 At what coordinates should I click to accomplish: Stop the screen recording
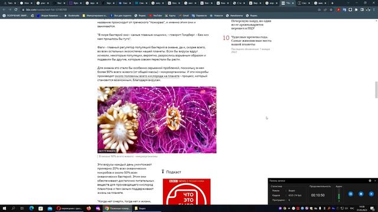click(361, 194)
